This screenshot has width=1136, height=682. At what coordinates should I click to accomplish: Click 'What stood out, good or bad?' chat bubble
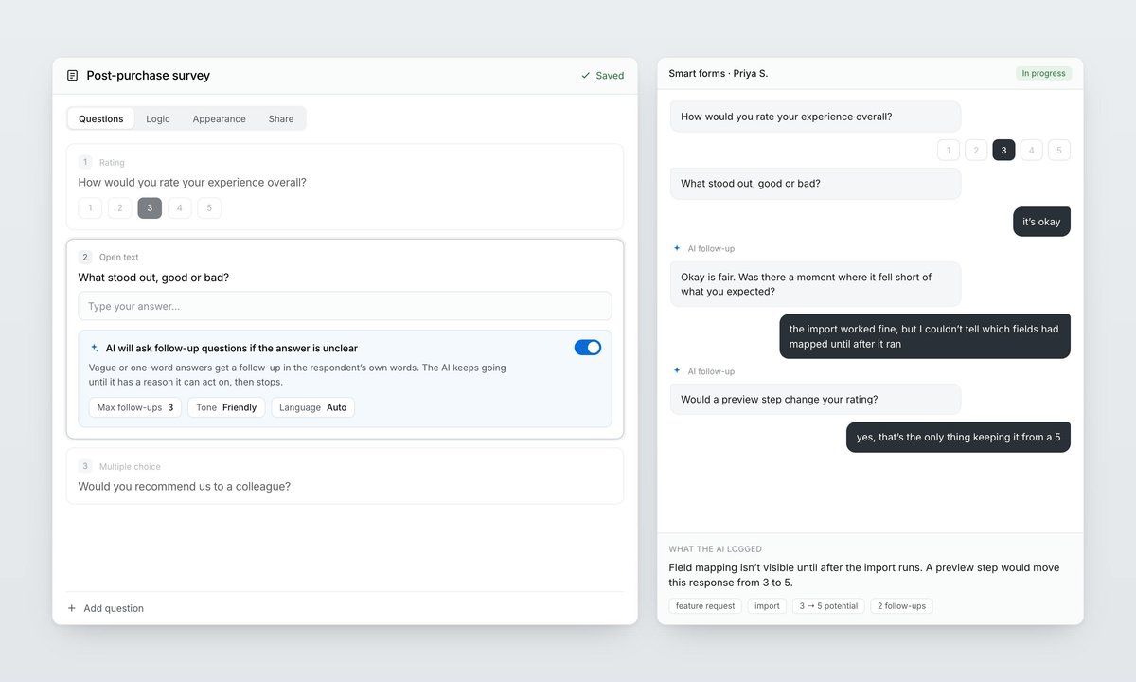[815, 184]
